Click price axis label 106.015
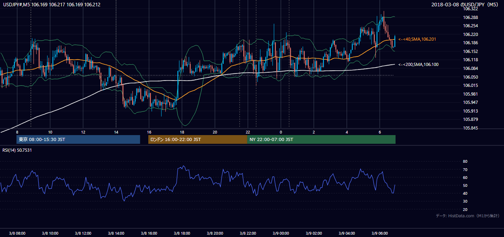504x237 pixels. [x=471, y=85]
